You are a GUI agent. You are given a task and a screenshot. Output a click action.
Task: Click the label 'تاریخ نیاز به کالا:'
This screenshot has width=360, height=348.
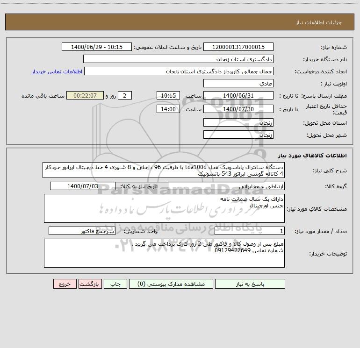pos(139,186)
